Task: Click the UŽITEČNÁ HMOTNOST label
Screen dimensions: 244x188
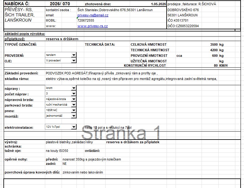Action: 149,61
